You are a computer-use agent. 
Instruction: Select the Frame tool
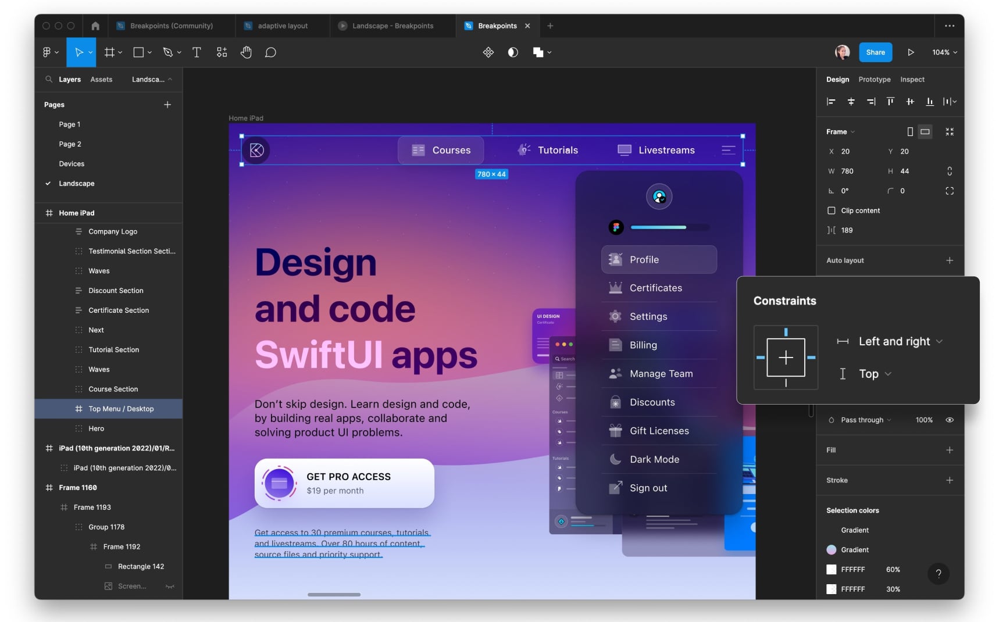coord(109,52)
